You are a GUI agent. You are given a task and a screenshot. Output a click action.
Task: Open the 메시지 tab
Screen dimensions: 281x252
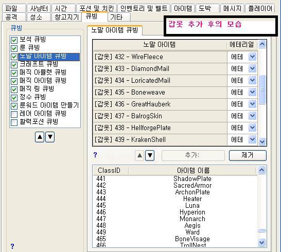(232, 8)
